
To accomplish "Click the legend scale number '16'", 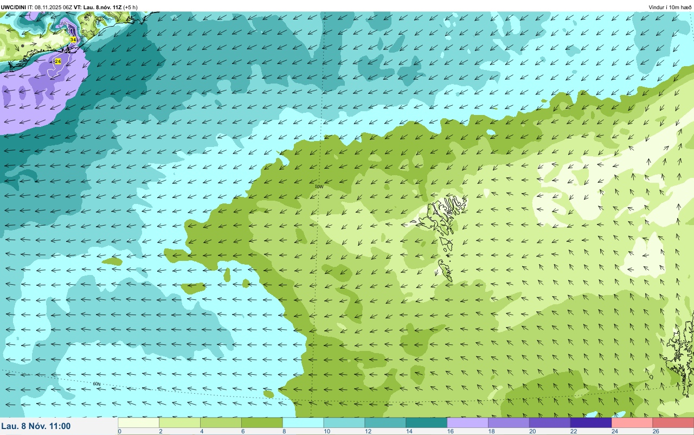I will tap(450, 431).
